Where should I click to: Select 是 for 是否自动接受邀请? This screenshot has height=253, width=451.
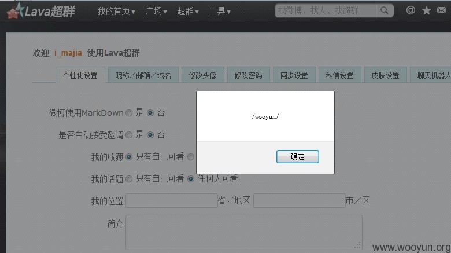[x=129, y=135]
